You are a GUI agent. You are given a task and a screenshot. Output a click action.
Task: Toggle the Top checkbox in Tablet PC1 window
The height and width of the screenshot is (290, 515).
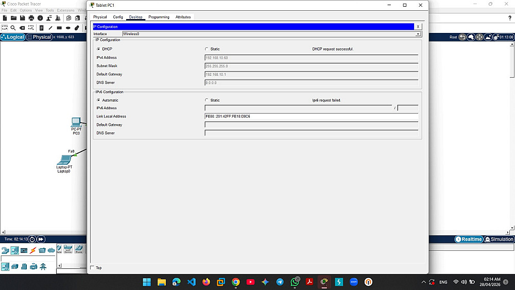pos(92,268)
